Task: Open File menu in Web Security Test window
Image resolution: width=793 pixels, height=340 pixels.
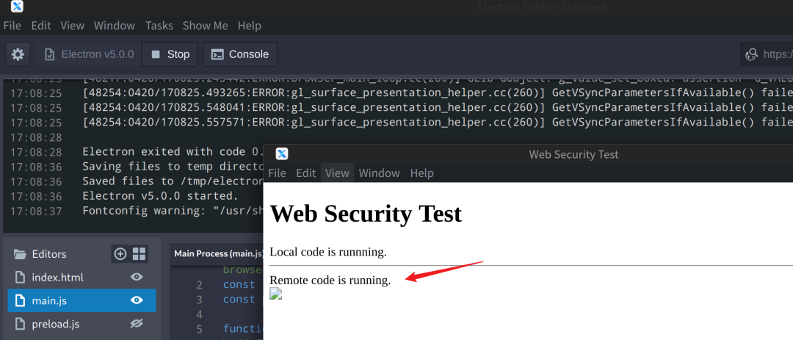Action: tap(277, 173)
